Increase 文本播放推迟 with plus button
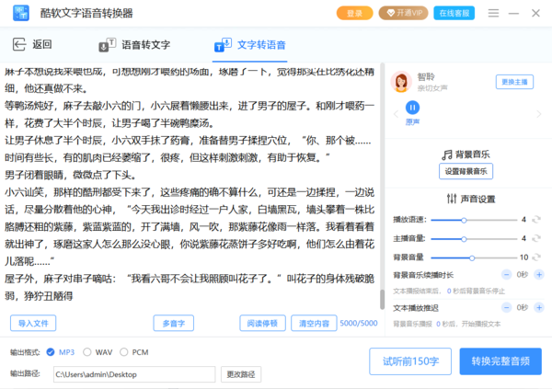Viewport: 552px width, 389px height. (x=537, y=307)
